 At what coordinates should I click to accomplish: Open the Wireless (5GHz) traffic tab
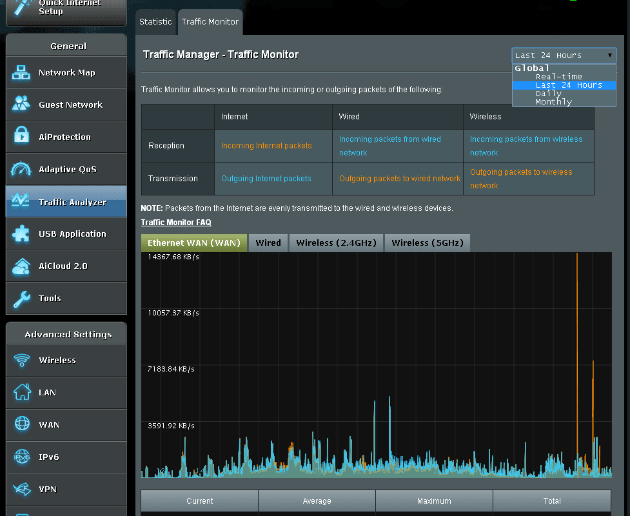pos(427,243)
